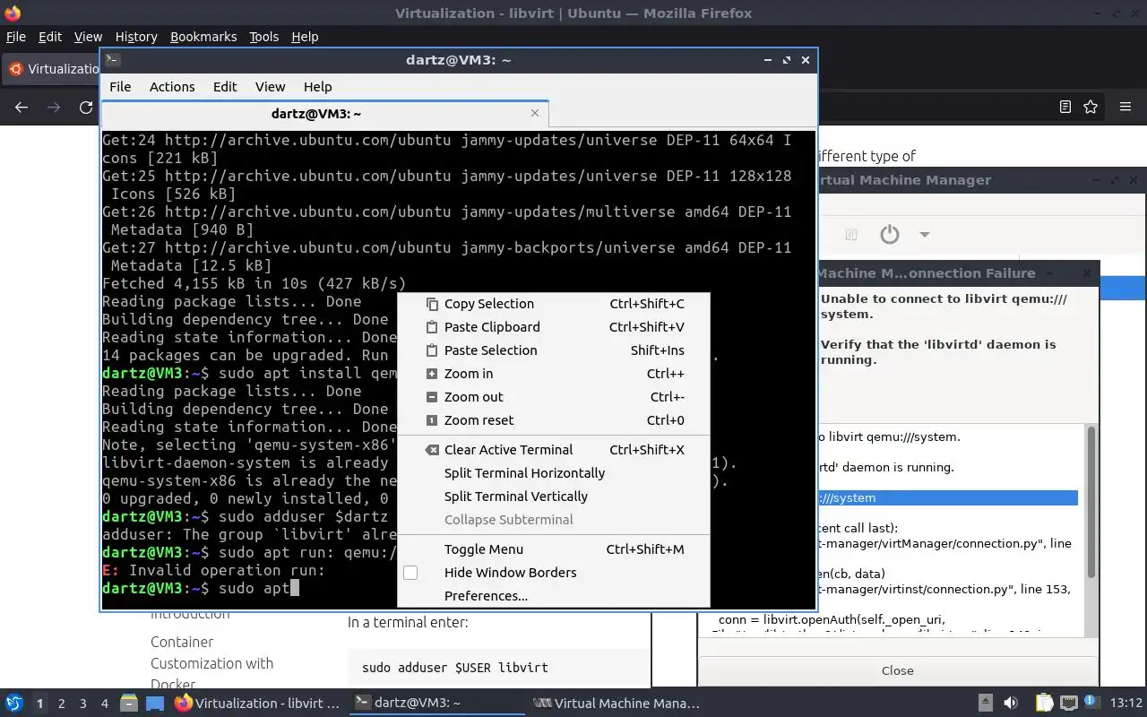
Task: Switch to workspace 2
Action: click(x=61, y=704)
